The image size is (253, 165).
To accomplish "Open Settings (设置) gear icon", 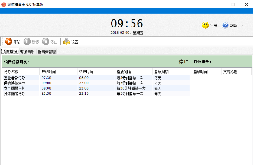I will (66, 41).
